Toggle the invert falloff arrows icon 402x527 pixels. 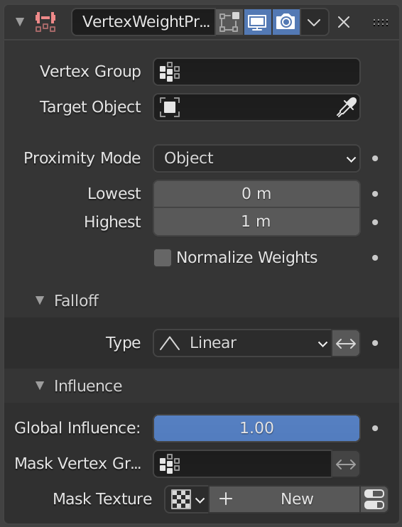point(346,343)
